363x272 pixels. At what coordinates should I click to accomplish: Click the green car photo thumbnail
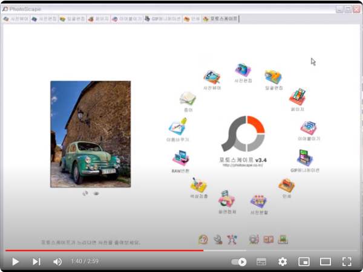tap(91, 134)
